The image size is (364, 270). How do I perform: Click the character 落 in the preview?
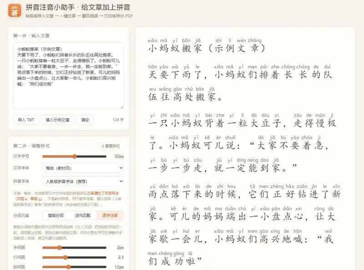(x=175, y=194)
